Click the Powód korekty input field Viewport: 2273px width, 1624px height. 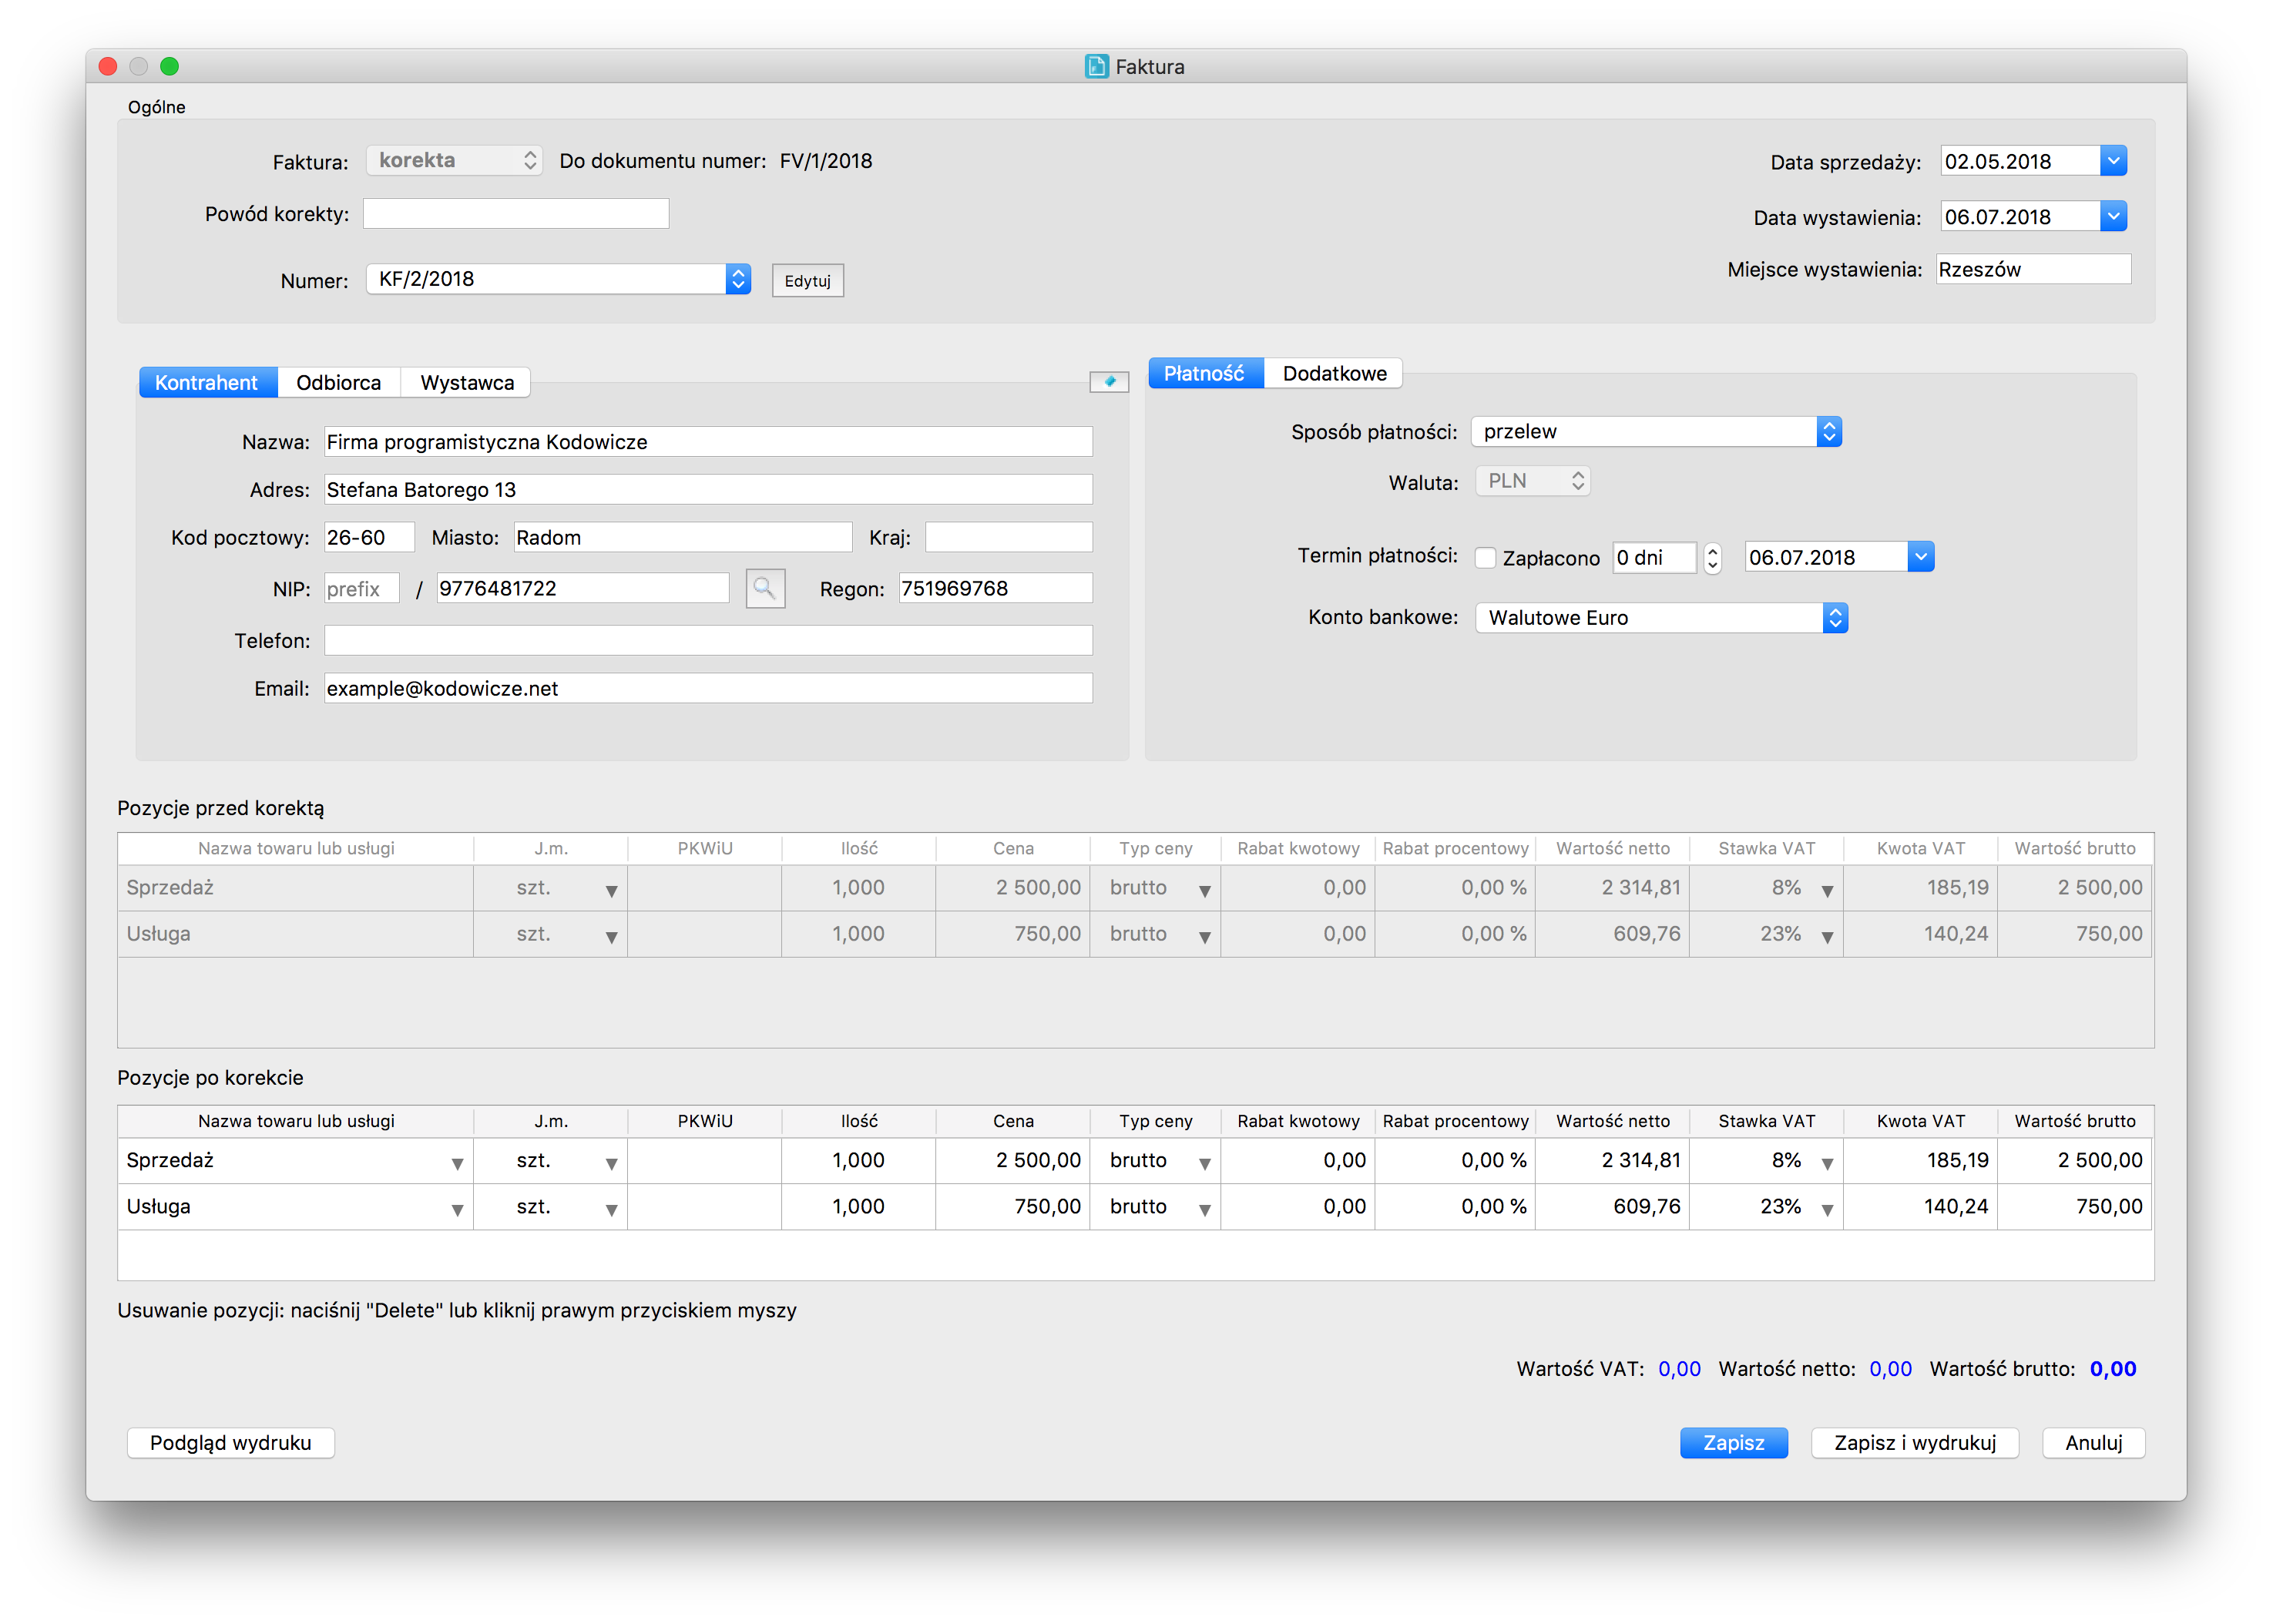(x=516, y=213)
